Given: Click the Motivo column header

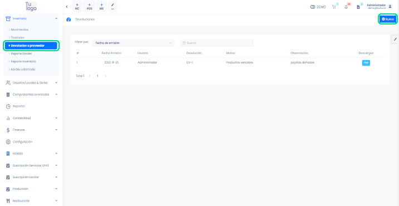Looking at the screenshot, I should 231,53.
